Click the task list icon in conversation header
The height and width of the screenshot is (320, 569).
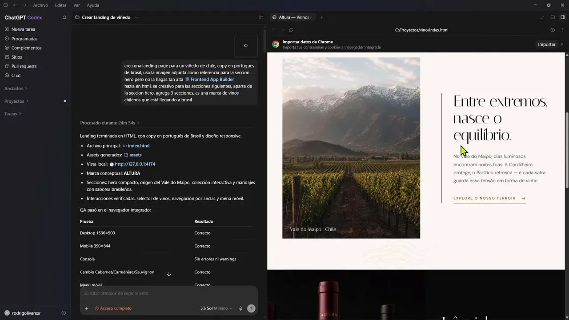pyautogui.click(x=261, y=17)
